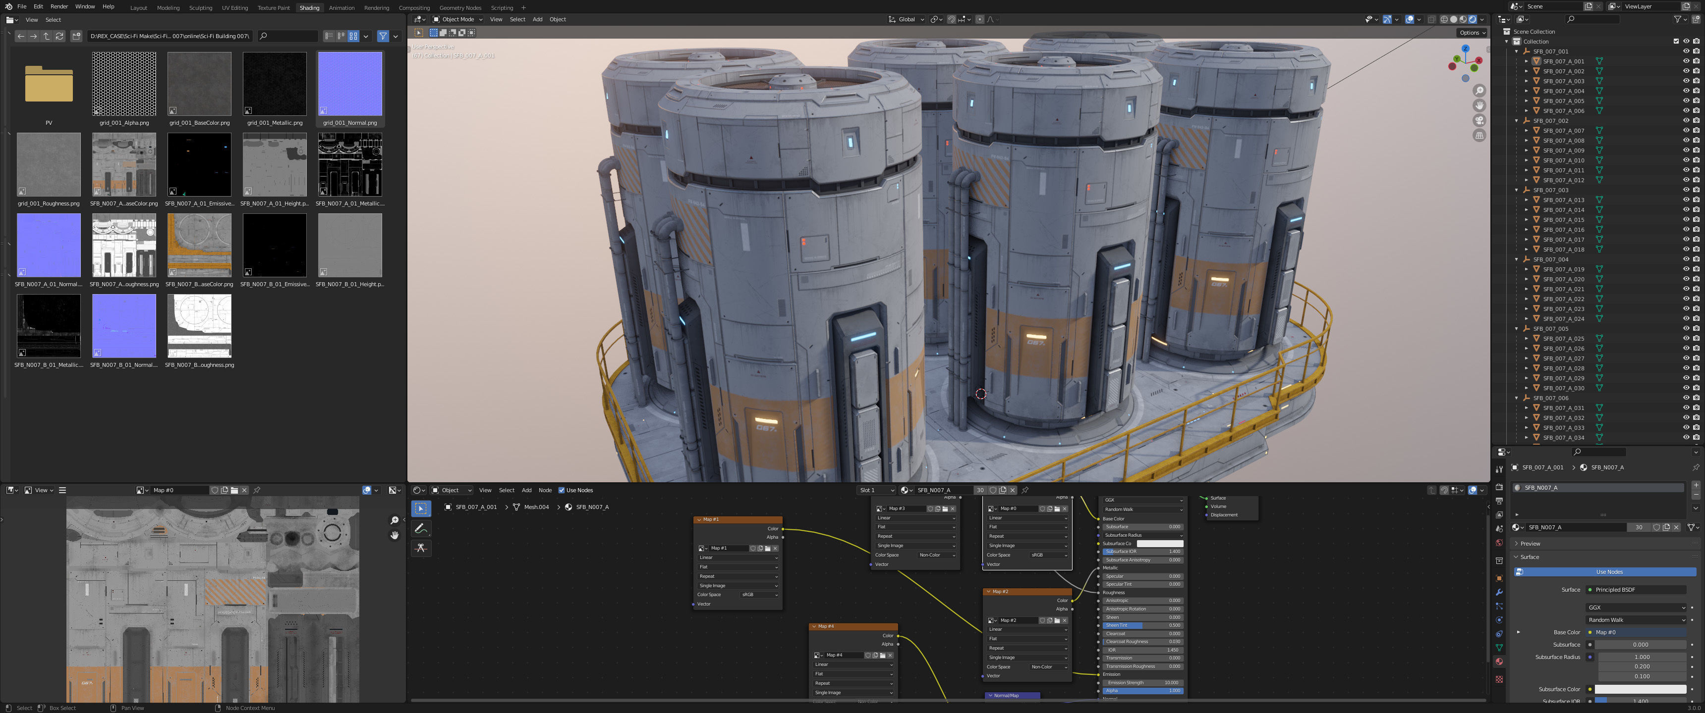Hide SFB_007_A_003 in viewport

1686,81
